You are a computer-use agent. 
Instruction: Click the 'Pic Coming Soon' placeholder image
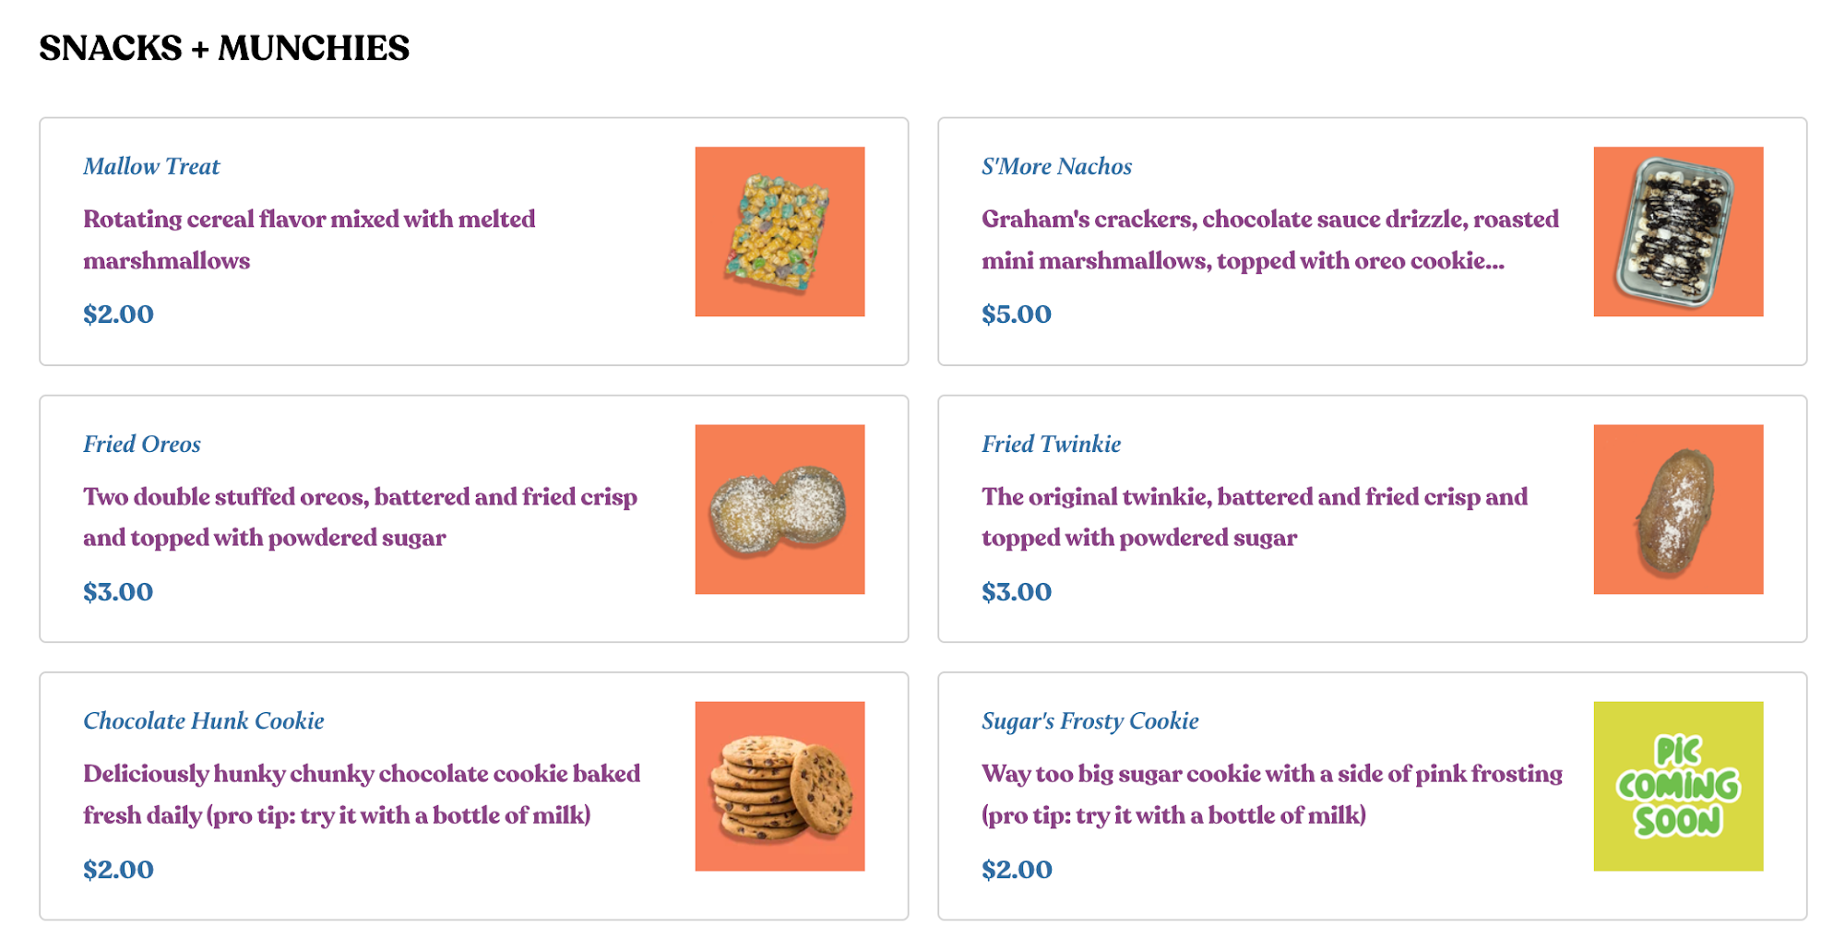coord(1678,786)
